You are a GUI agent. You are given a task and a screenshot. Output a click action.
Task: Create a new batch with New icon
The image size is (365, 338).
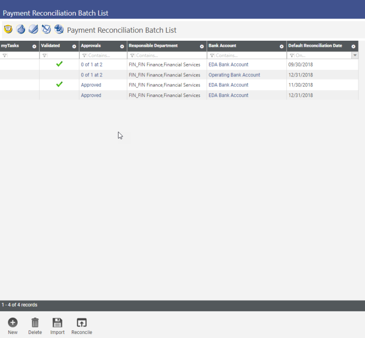[x=13, y=323]
